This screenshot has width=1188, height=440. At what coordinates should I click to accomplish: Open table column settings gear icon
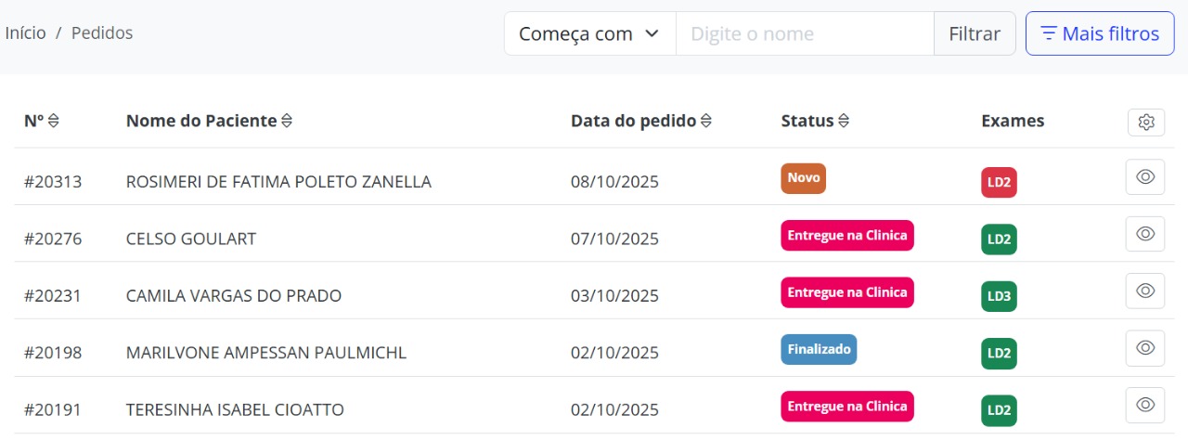(1146, 123)
